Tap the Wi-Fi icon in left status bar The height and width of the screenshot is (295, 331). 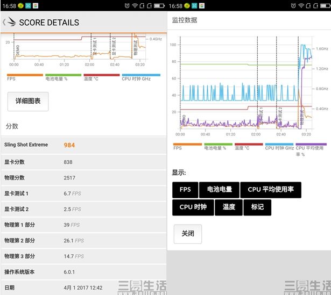pyautogui.click(x=135, y=6)
